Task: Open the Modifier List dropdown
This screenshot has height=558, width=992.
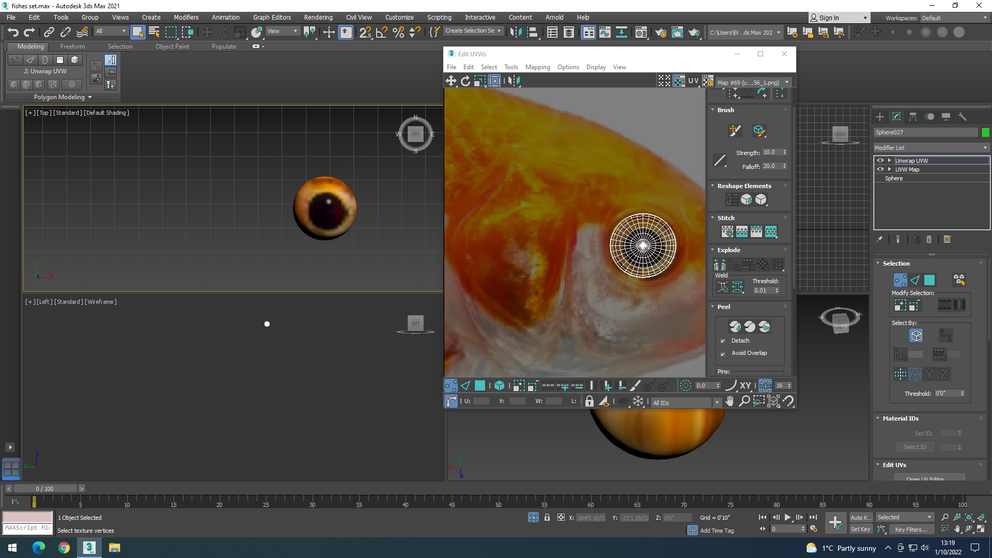Action: click(x=931, y=148)
